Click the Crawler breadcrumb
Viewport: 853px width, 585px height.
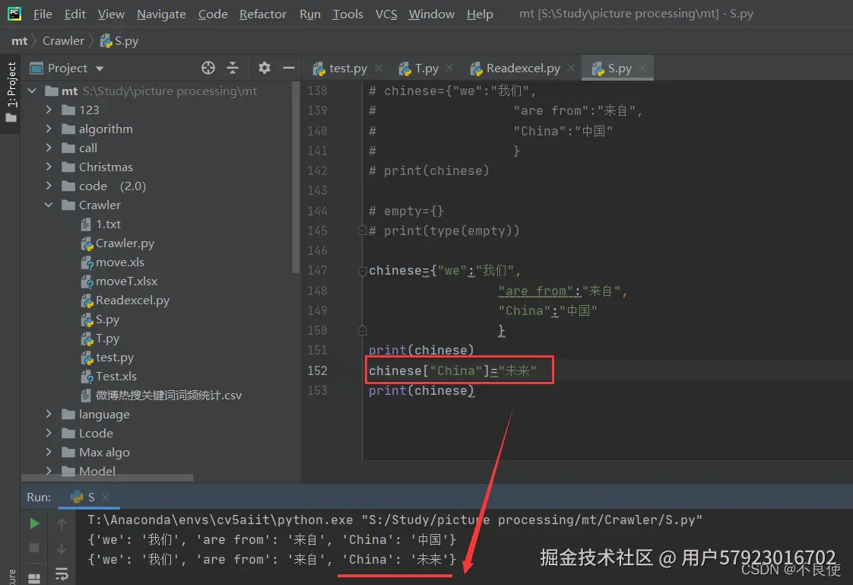coord(63,41)
